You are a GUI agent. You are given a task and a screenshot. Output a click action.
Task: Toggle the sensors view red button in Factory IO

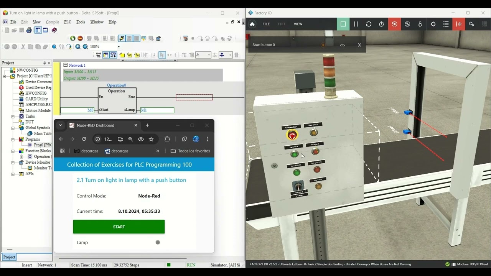pyautogui.click(x=459, y=24)
